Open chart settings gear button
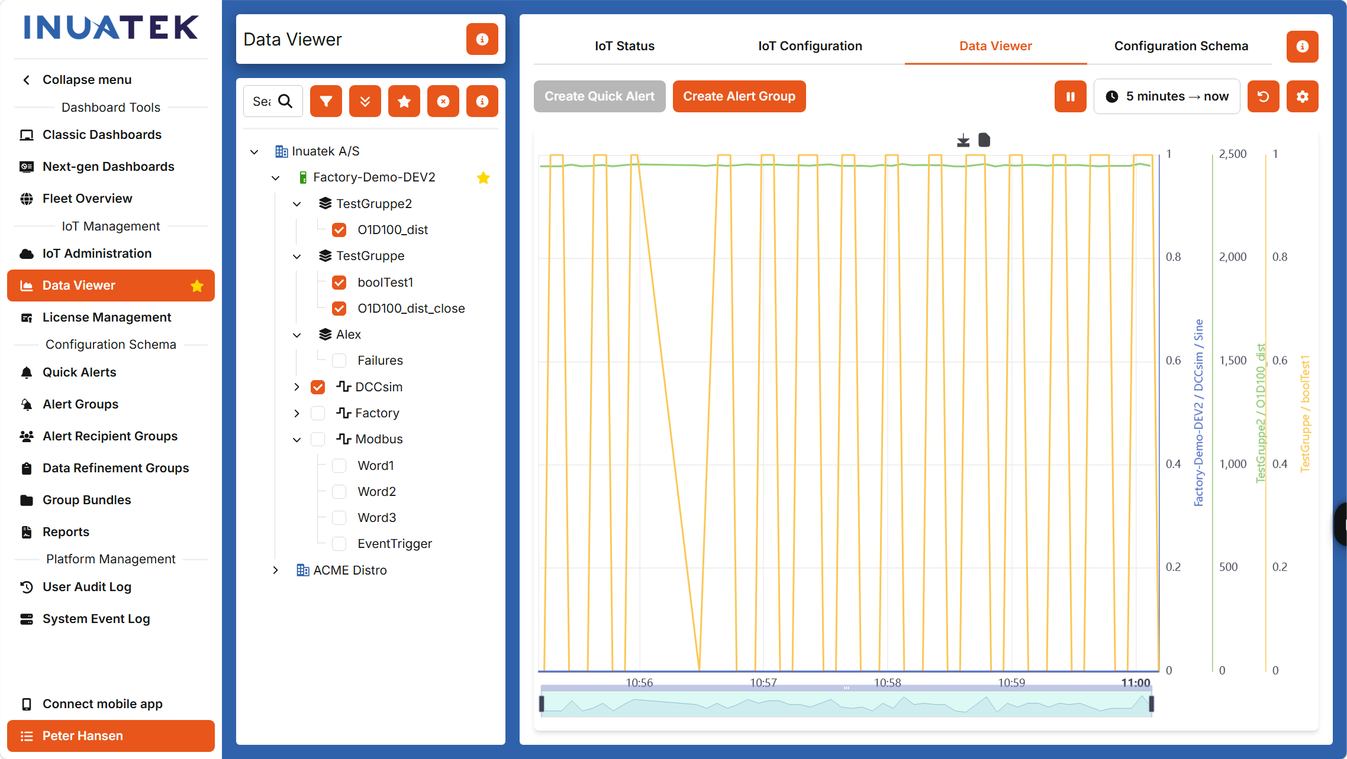Screen dimensions: 1347x759 pos(1302,96)
